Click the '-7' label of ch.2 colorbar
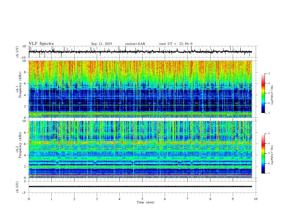This screenshot has height=223, width=288. [x=268, y=173]
